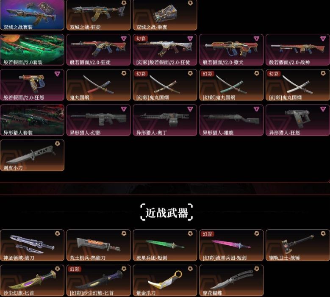Viewport: 330px width, 297px height.
Task: Click the 幻彩 tag on 般若假面//2.0-狂徒 variant
Action: click(x=141, y=39)
